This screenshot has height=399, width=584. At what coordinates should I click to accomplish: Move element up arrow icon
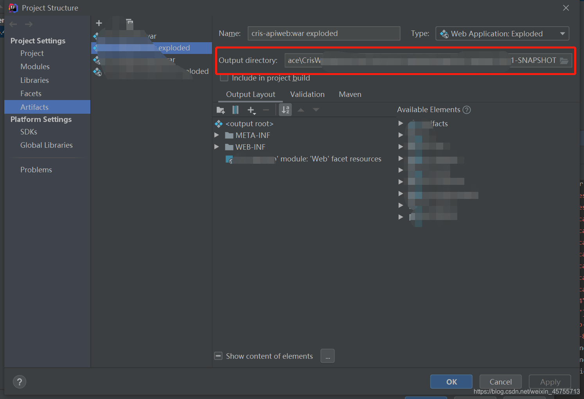(x=301, y=110)
